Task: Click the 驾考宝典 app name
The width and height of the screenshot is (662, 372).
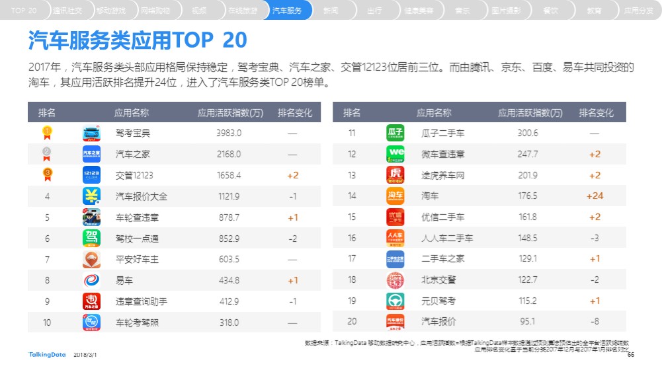Action: tap(133, 133)
